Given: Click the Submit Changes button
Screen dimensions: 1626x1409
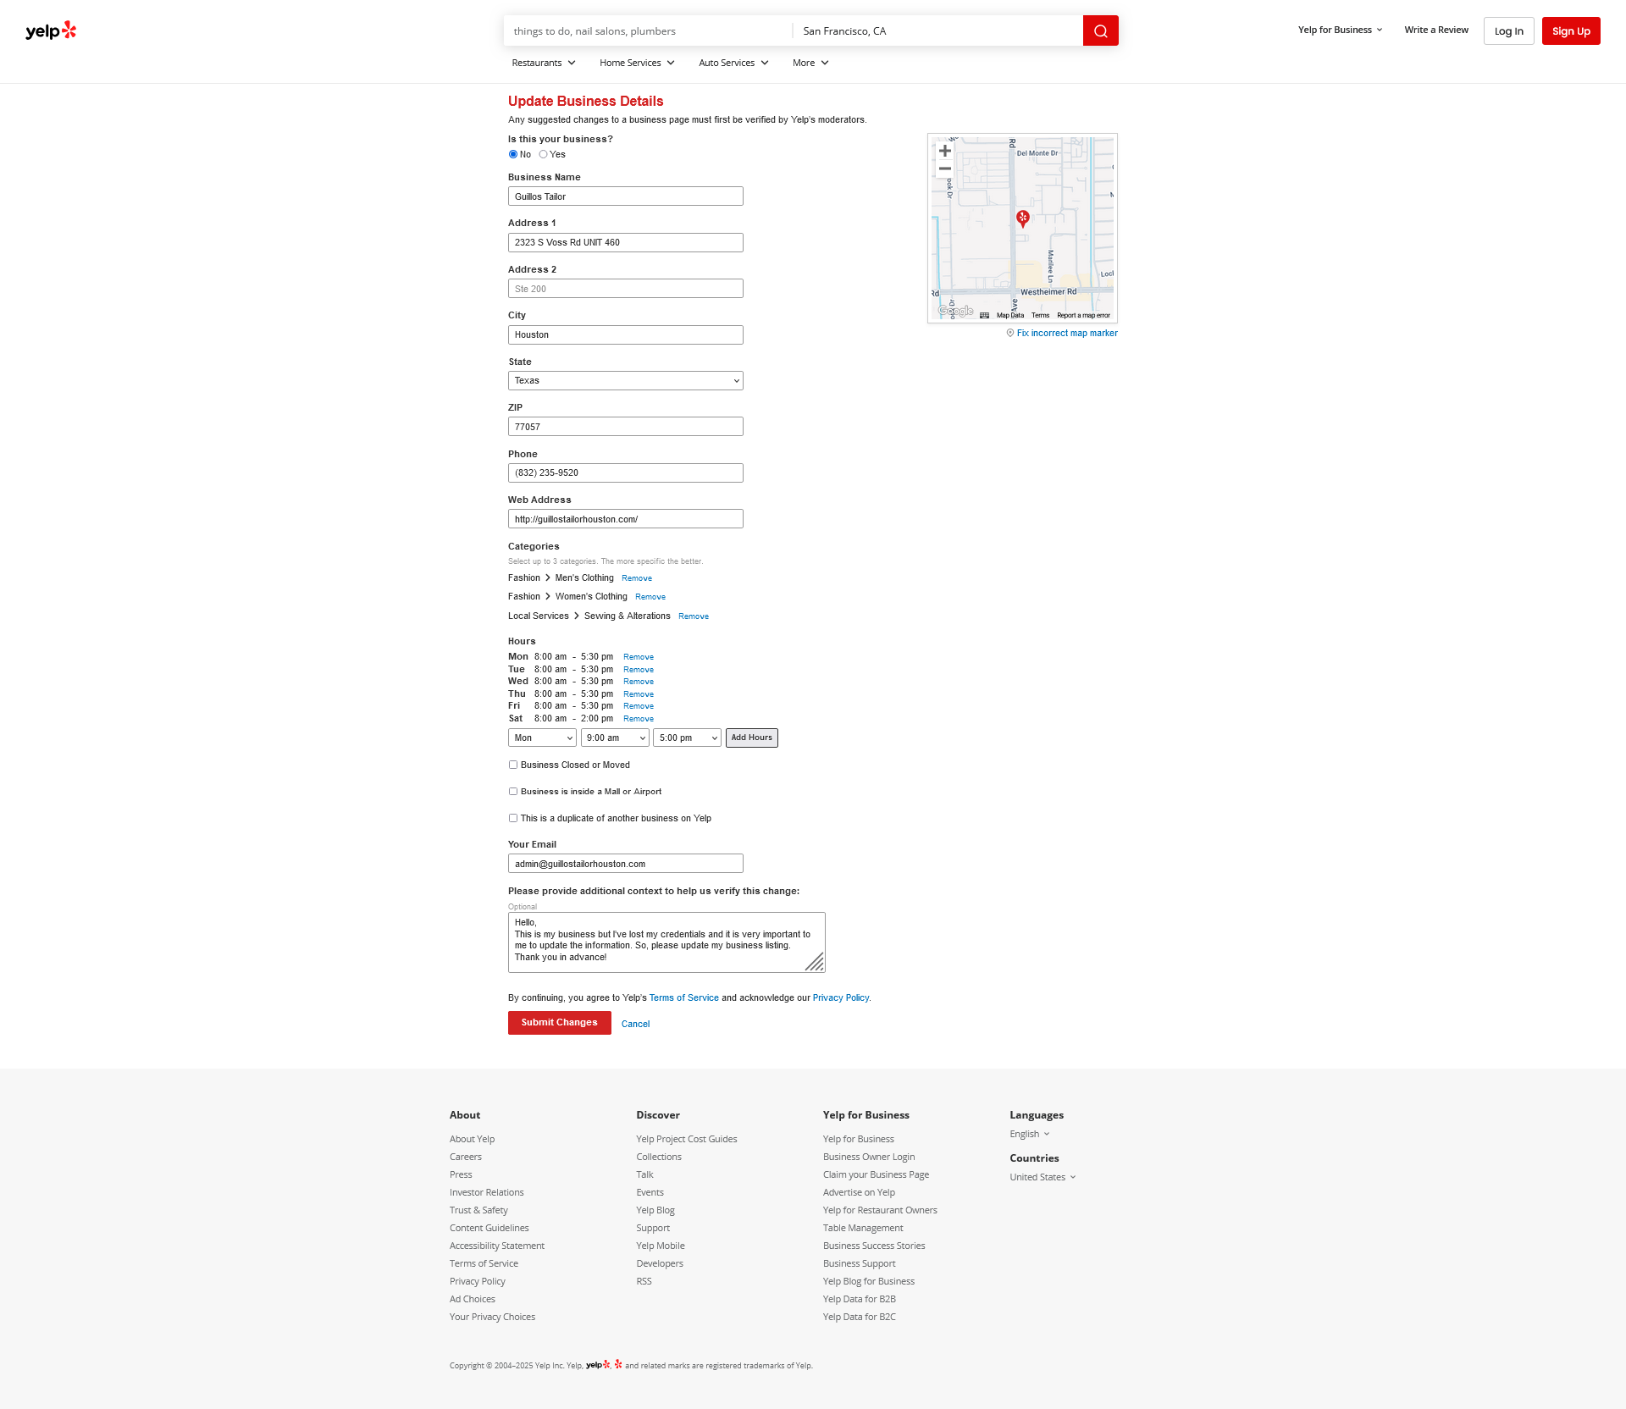Looking at the screenshot, I should [559, 1023].
